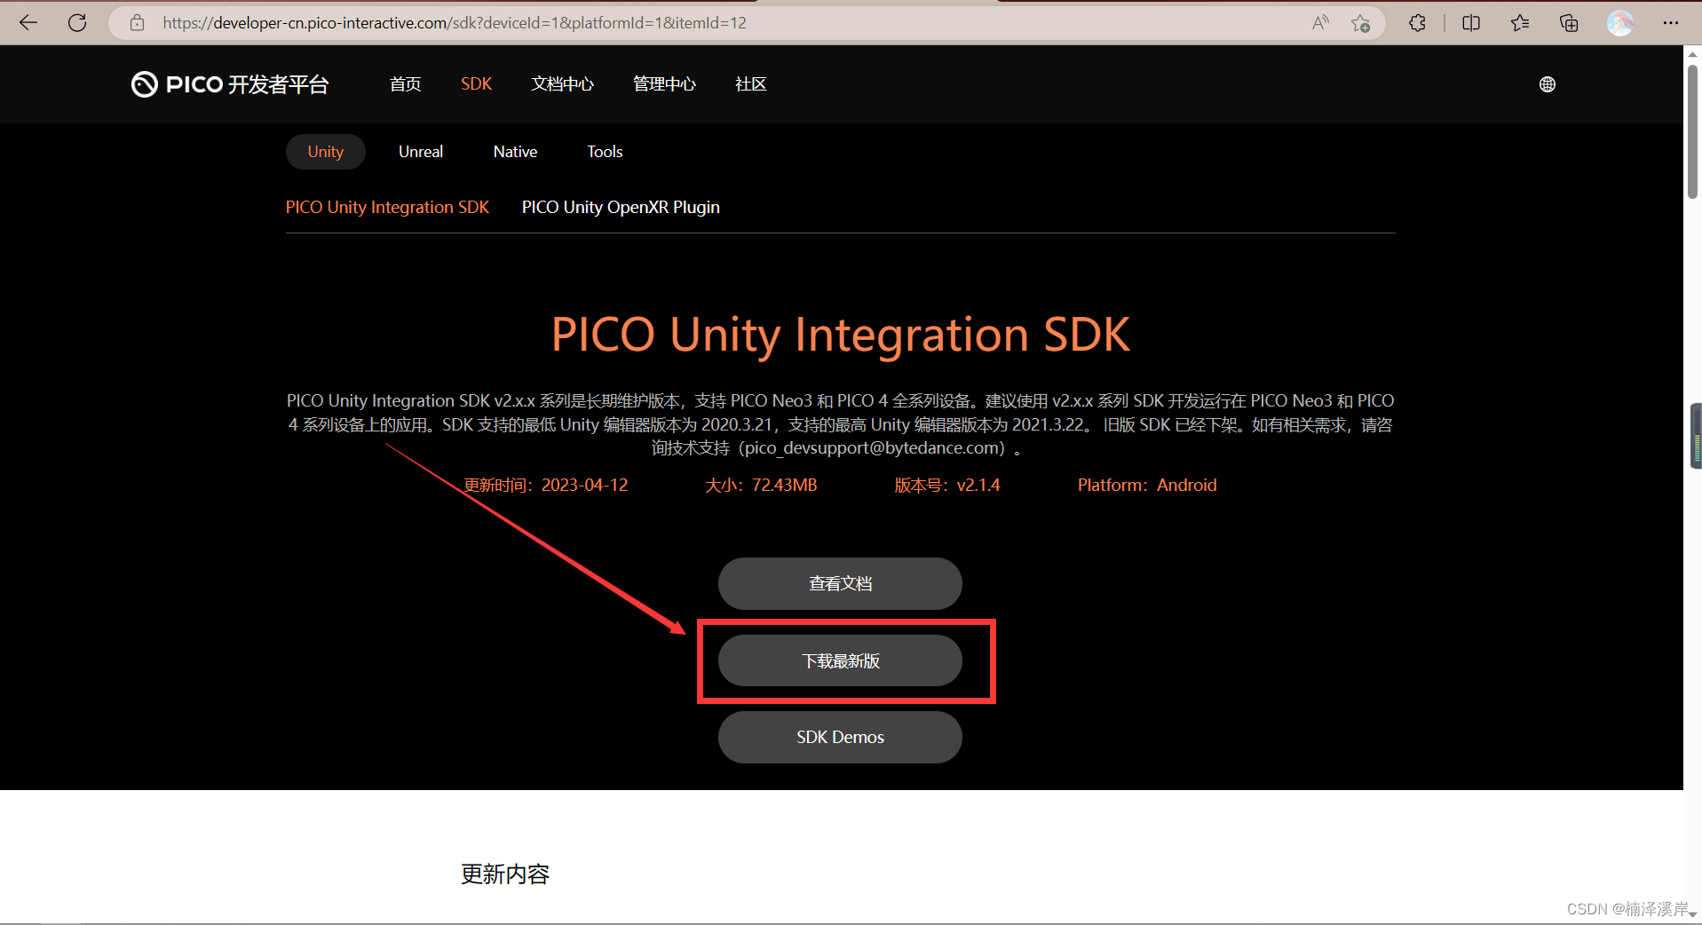Switch to the Native tab
Screen dimensions: 1702x925
click(515, 152)
